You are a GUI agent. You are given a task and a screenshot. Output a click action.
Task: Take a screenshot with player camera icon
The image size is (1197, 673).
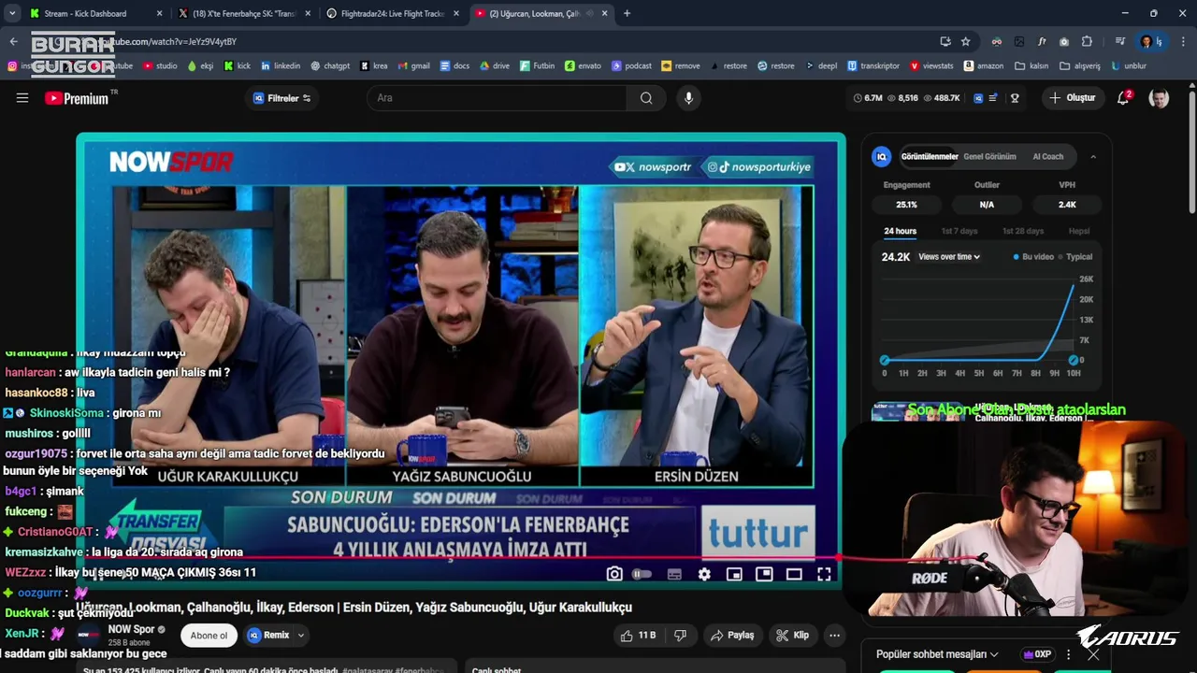614,574
